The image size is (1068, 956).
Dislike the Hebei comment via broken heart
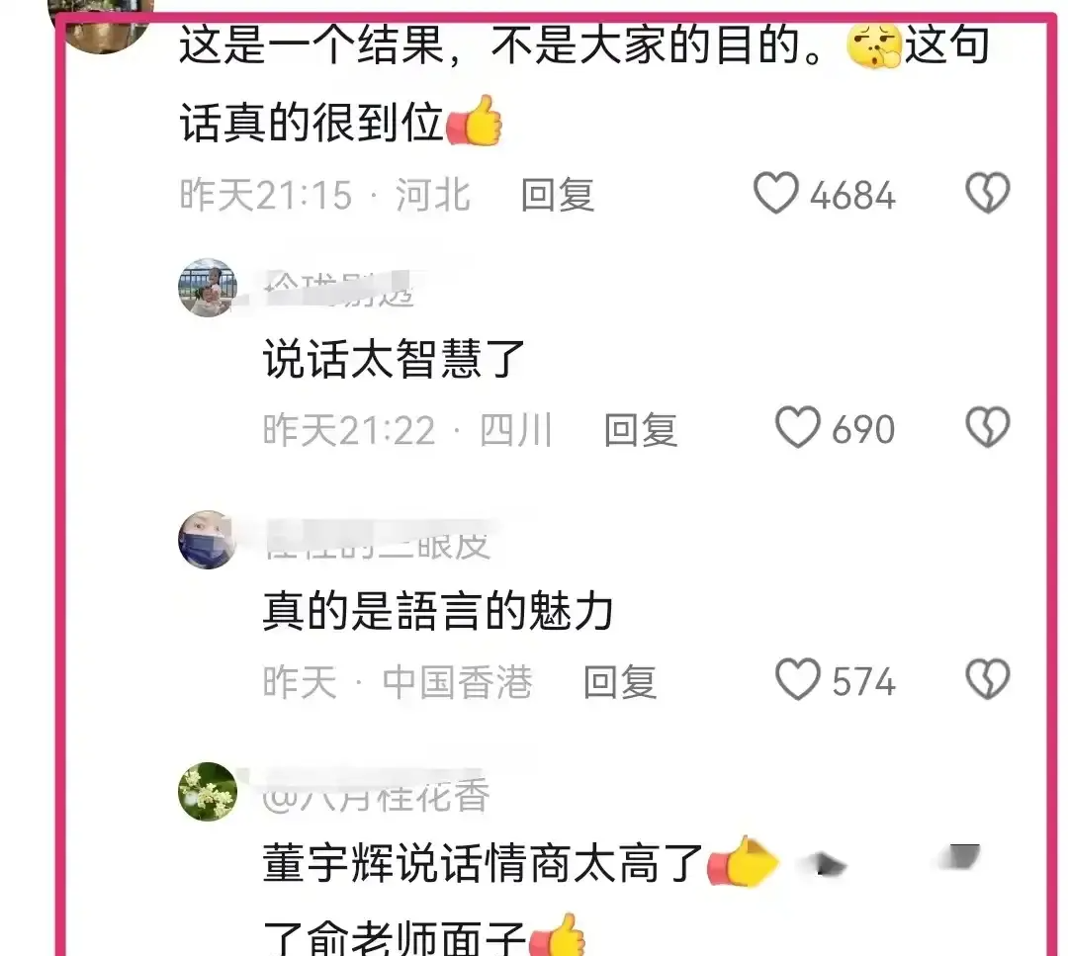pyautogui.click(x=988, y=193)
